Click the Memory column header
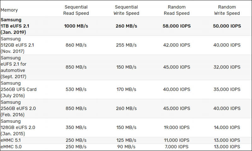This screenshot has width=252, height=151. pos(9,10)
